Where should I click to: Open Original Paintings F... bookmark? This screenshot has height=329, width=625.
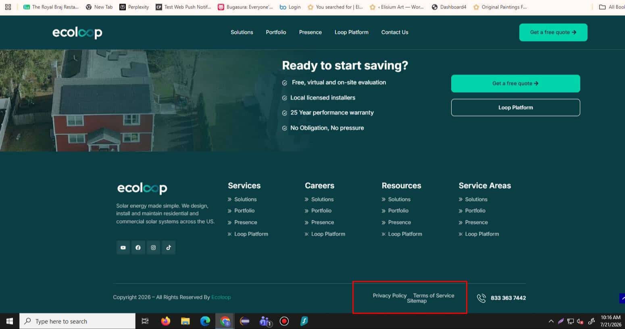click(500, 7)
